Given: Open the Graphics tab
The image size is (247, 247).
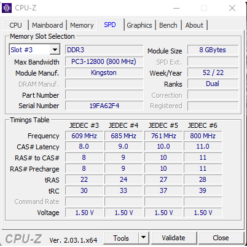Looking at the screenshot, I should click(x=139, y=25).
